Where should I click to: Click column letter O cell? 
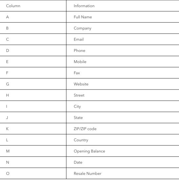click(x=33, y=173)
